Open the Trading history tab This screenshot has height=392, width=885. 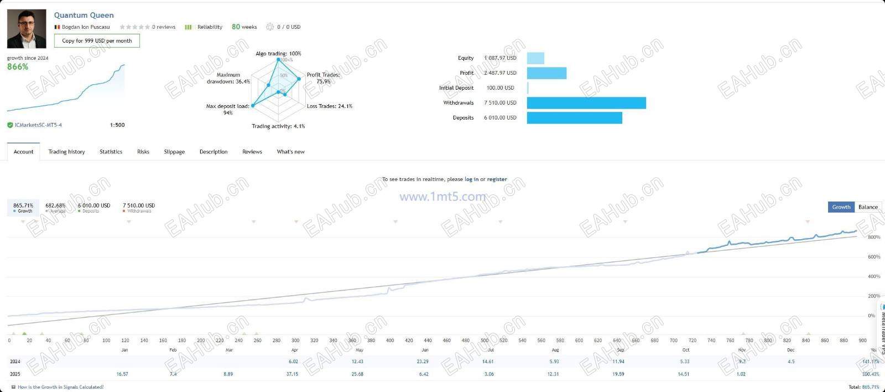point(66,152)
